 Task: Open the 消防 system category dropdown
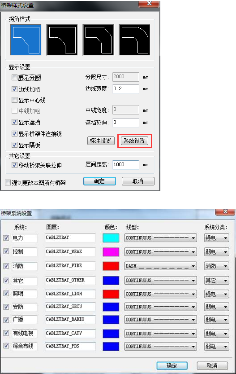(x=216, y=266)
